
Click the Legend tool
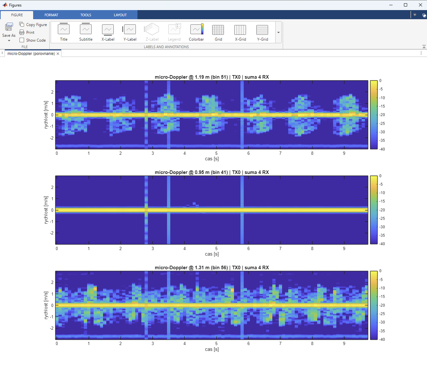[x=174, y=32]
